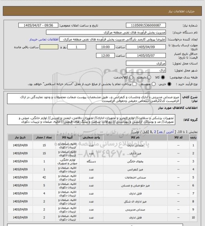Image resolution: width=205 pixels, height=226 pixels.
Task: Click quantity 5 for میز جلو مبلی
Action: (44, 186)
